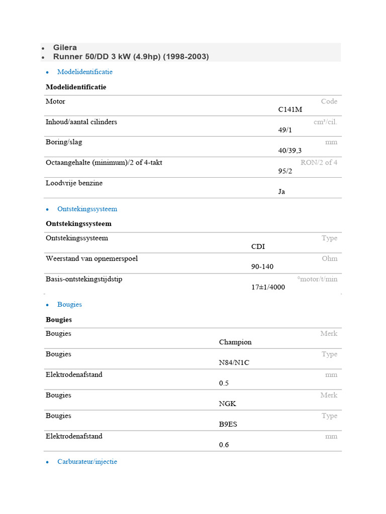The image size is (386, 514).
Task: Select the 17±1/4000 ignition timing value
Action: click(268, 288)
